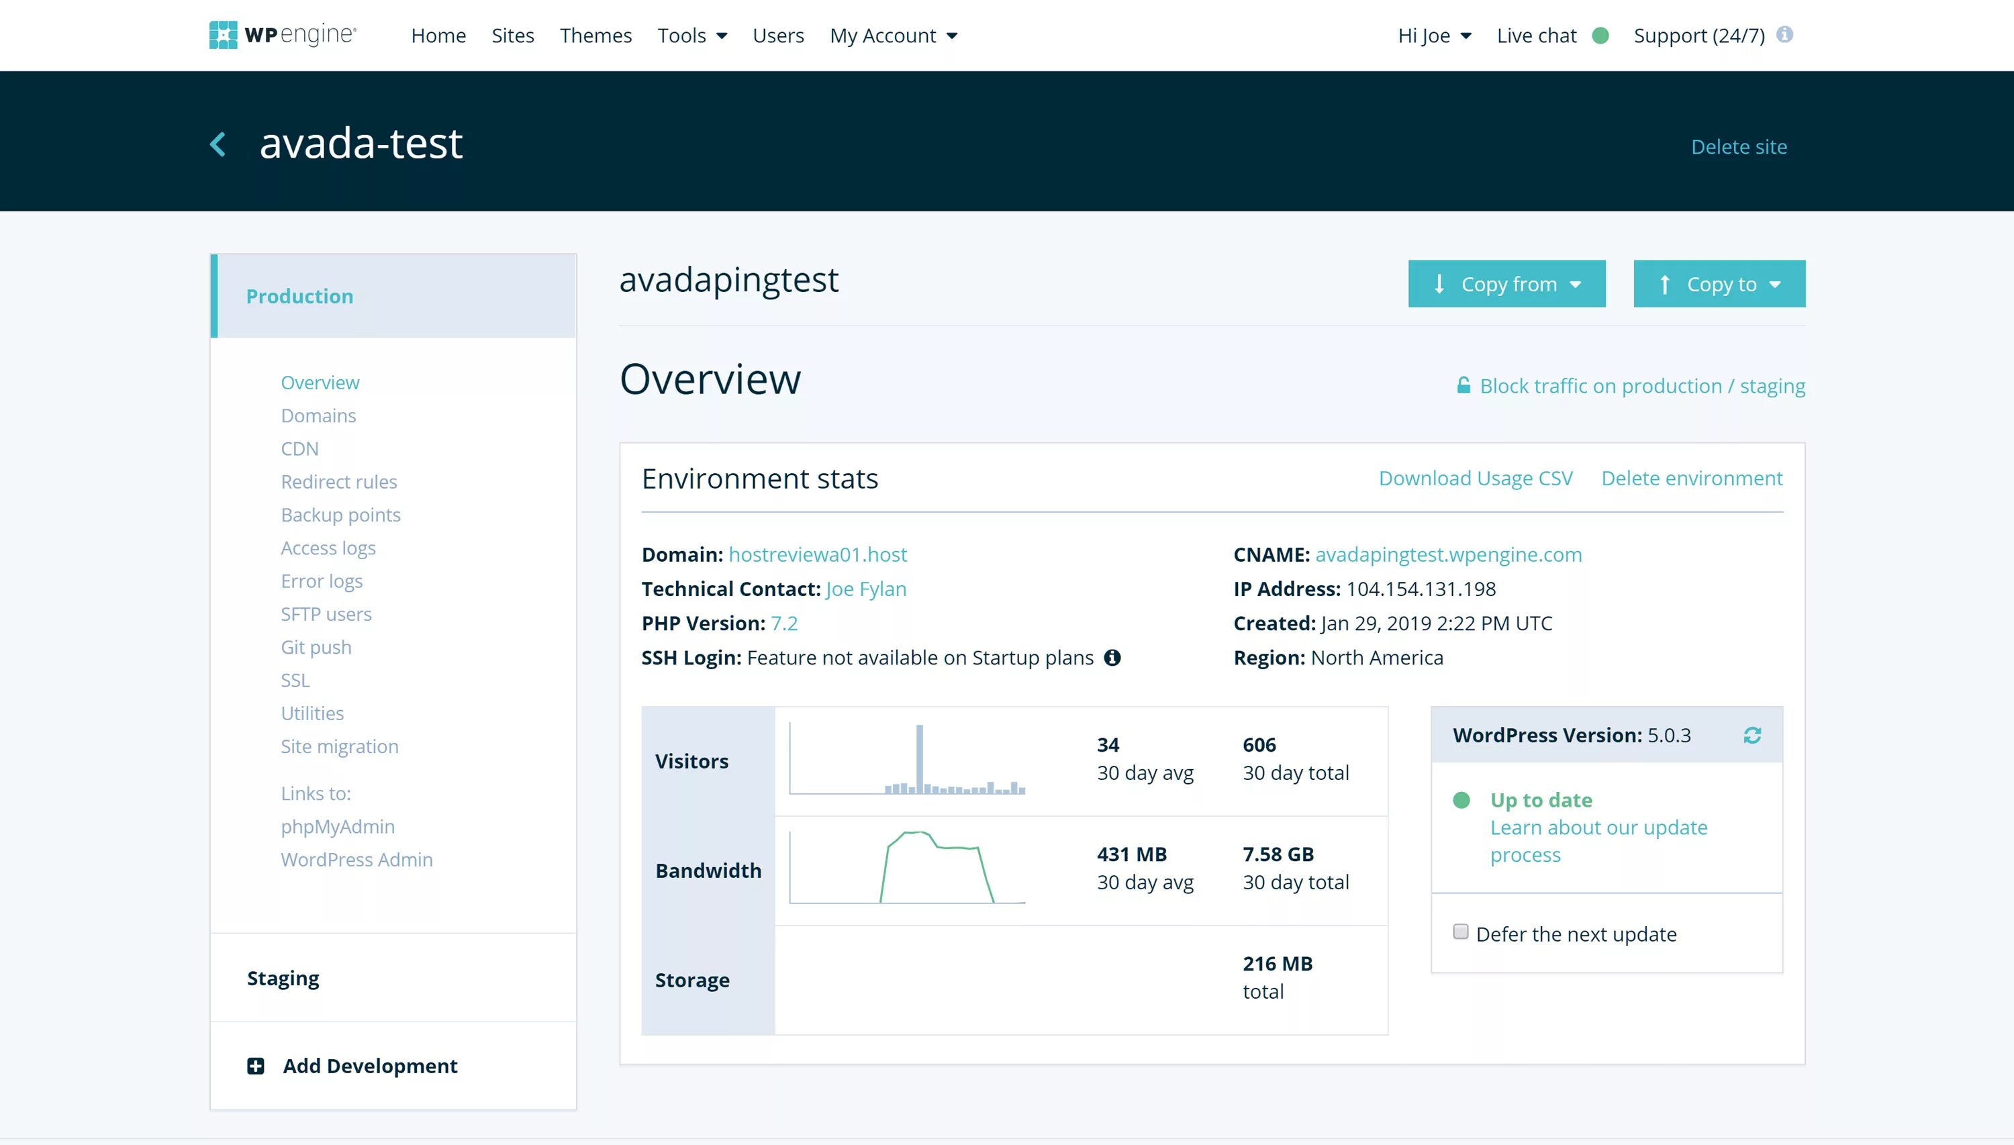
Task: Go to Sites in top navigation
Action: coord(513,36)
